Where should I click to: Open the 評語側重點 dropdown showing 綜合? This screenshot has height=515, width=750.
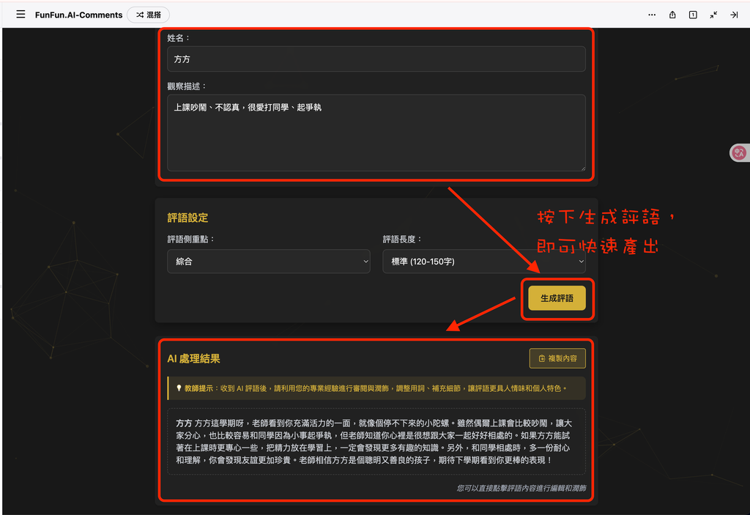[269, 262]
